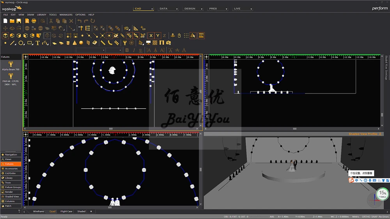Viewport: 390px width, 219px height.
Task: Expand the sidebar shortcut overflow chevron
Action: [x=19, y=211]
